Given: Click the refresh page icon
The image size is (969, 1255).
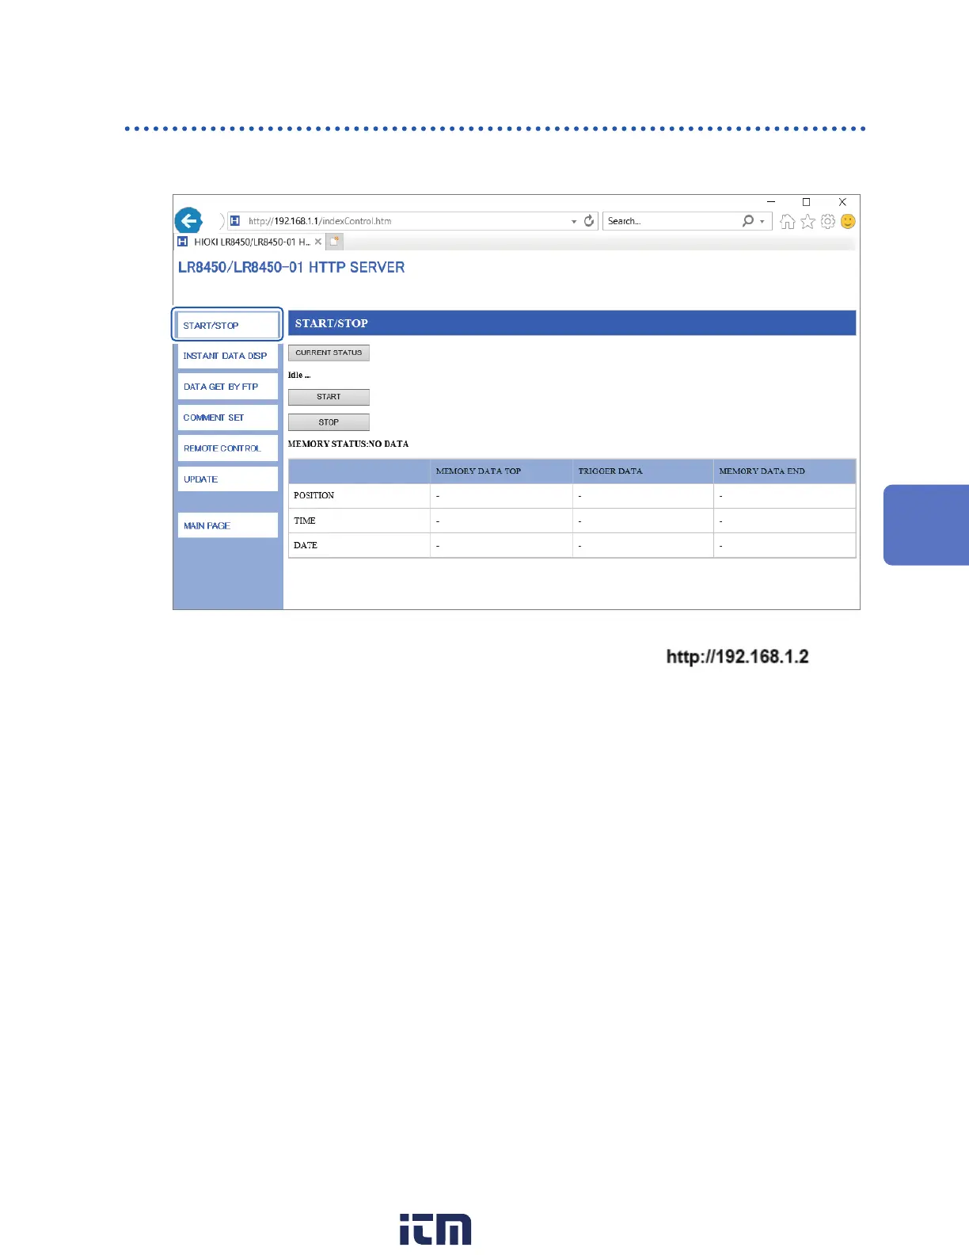Looking at the screenshot, I should click(589, 221).
